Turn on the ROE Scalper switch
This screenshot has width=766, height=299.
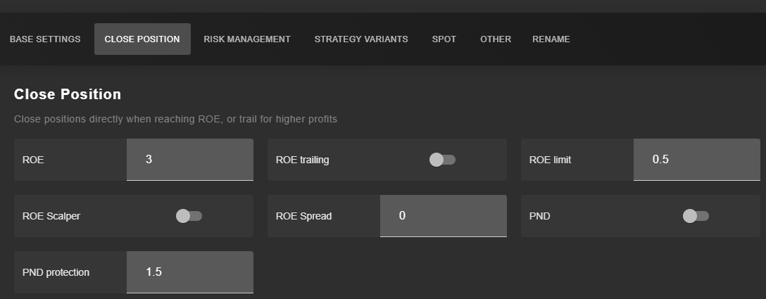[x=189, y=216]
